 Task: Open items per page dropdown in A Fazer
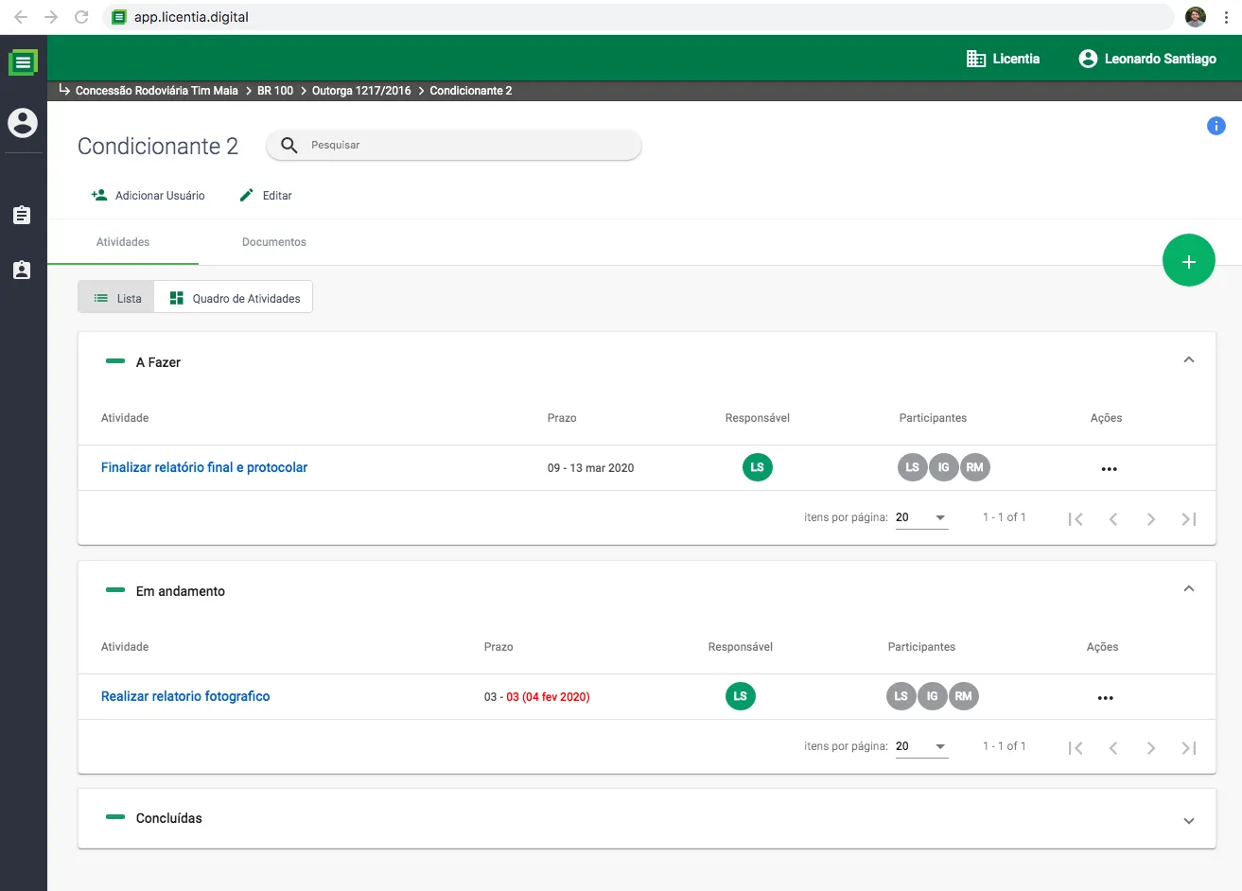click(x=921, y=517)
